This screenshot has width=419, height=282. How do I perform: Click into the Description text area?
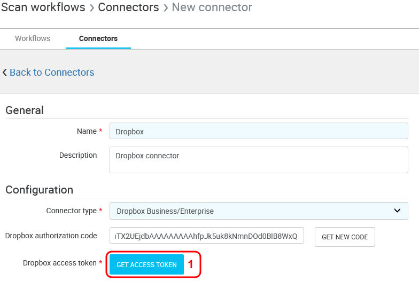click(259, 160)
